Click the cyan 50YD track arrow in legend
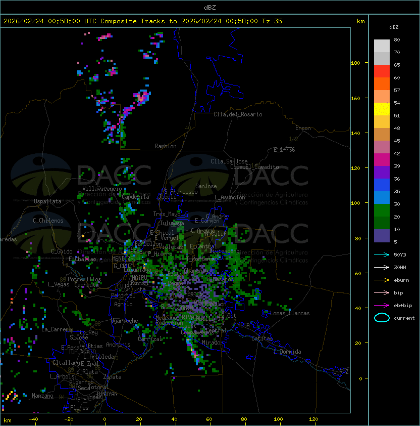 [382, 255]
